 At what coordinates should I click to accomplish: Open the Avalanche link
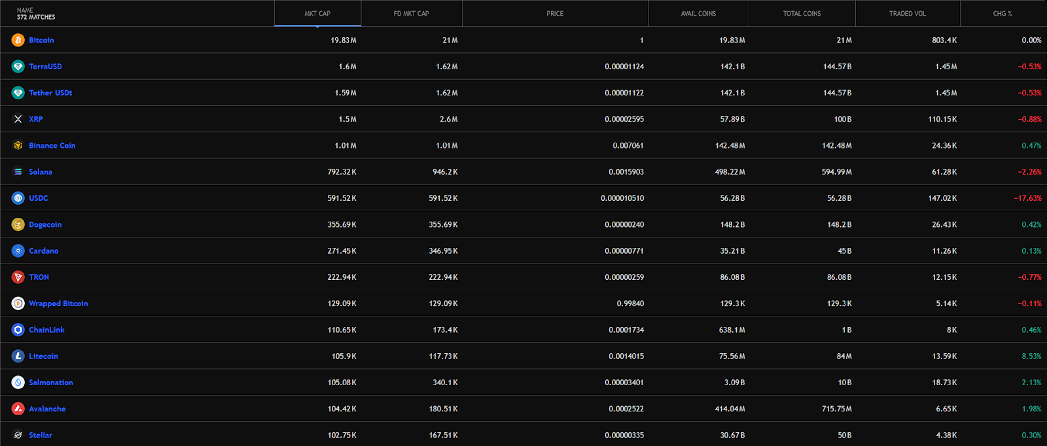coord(47,409)
